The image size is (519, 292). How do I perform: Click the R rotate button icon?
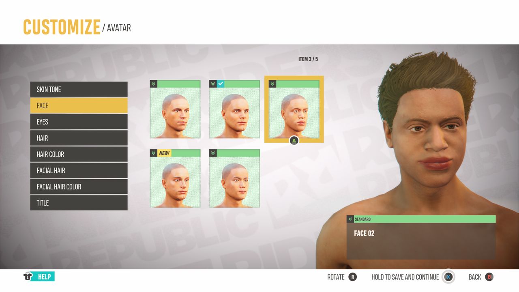point(352,277)
